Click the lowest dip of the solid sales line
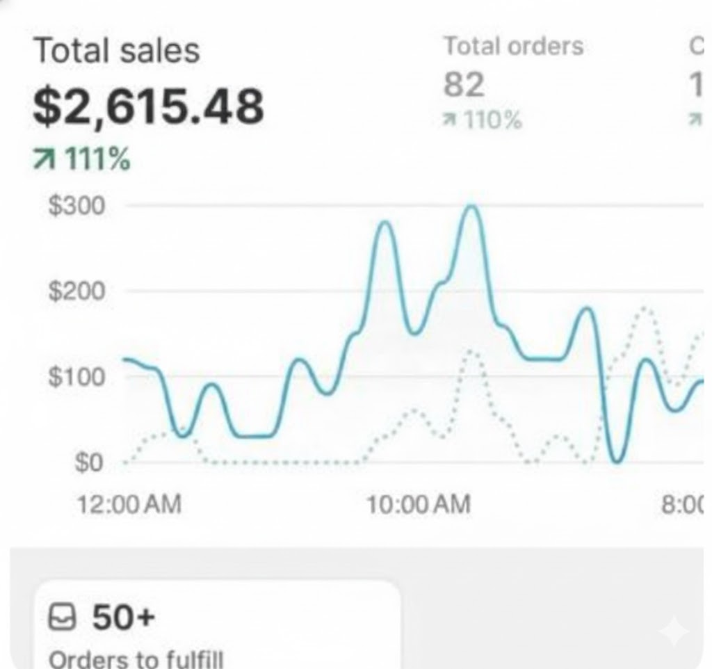This screenshot has height=669, width=712. point(617,461)
